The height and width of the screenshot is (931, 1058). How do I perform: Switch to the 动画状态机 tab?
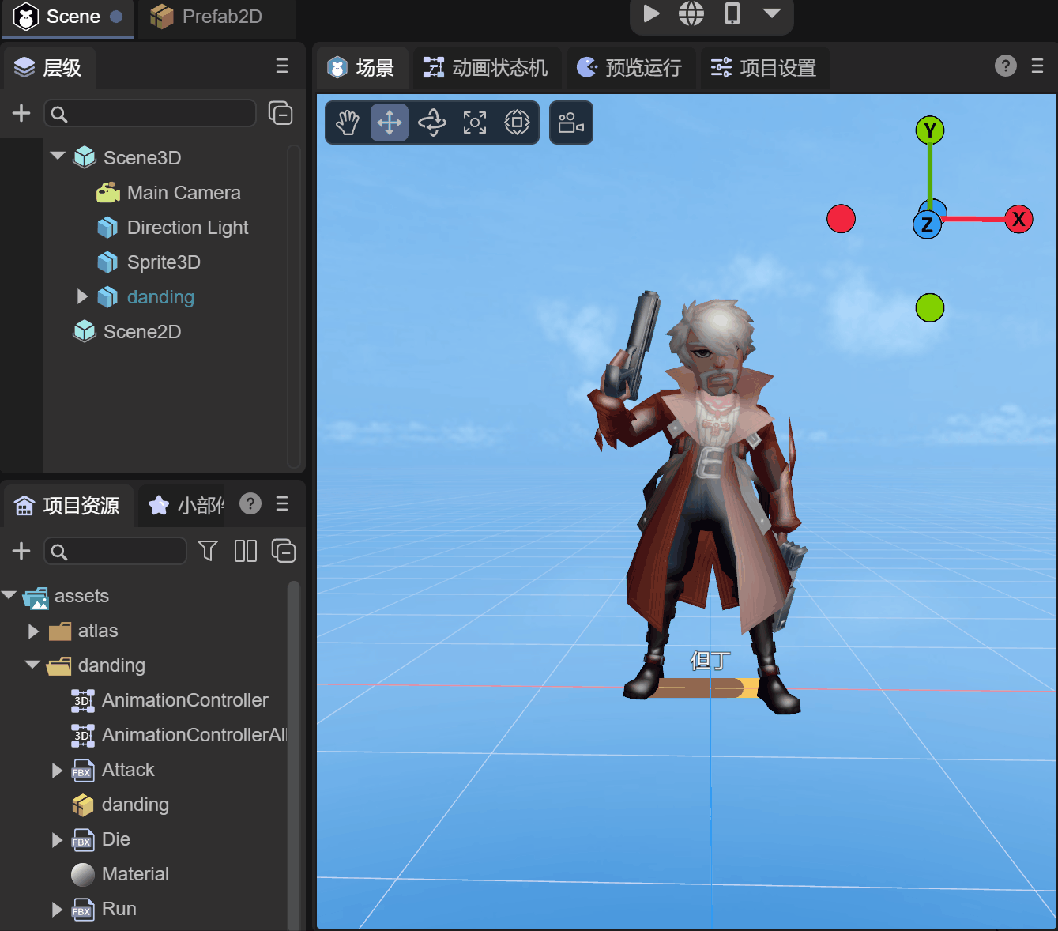tap(487, 68)
